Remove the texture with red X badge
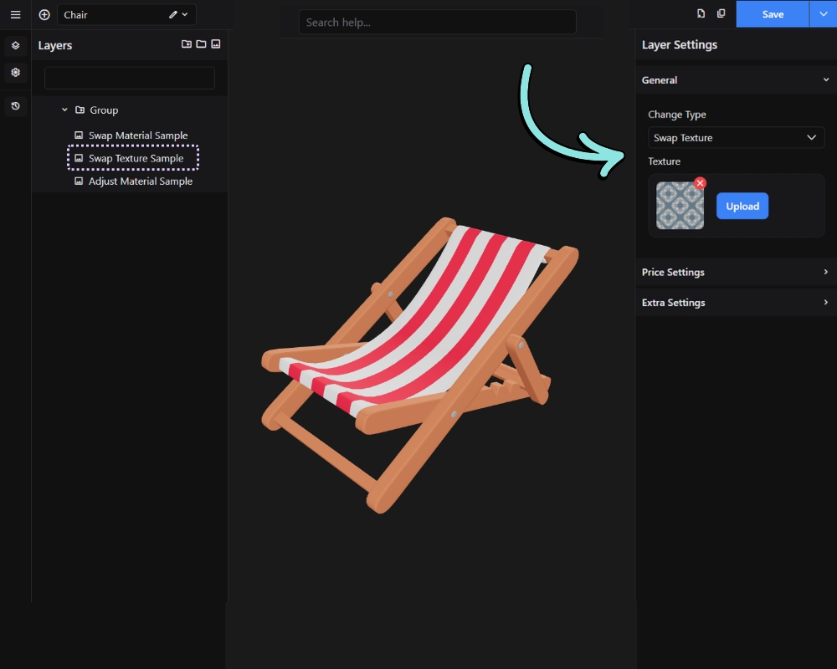Screen dimensions: 837x669 point(701,183)
